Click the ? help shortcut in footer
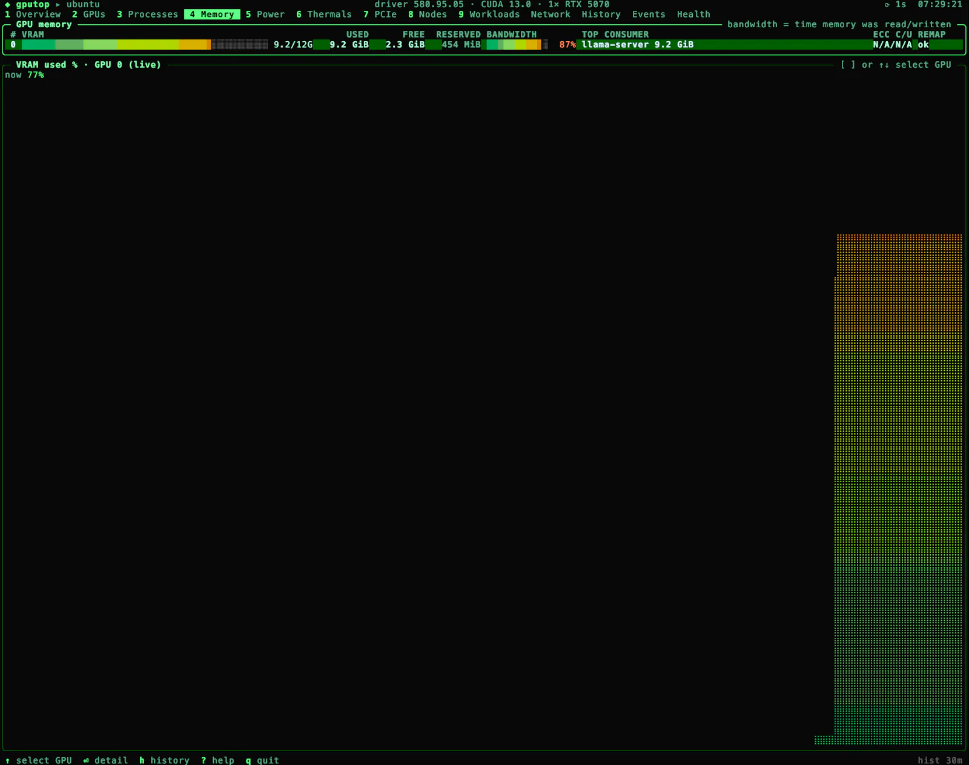The height and width of the screenshot is (765, 969). [217, 760]
